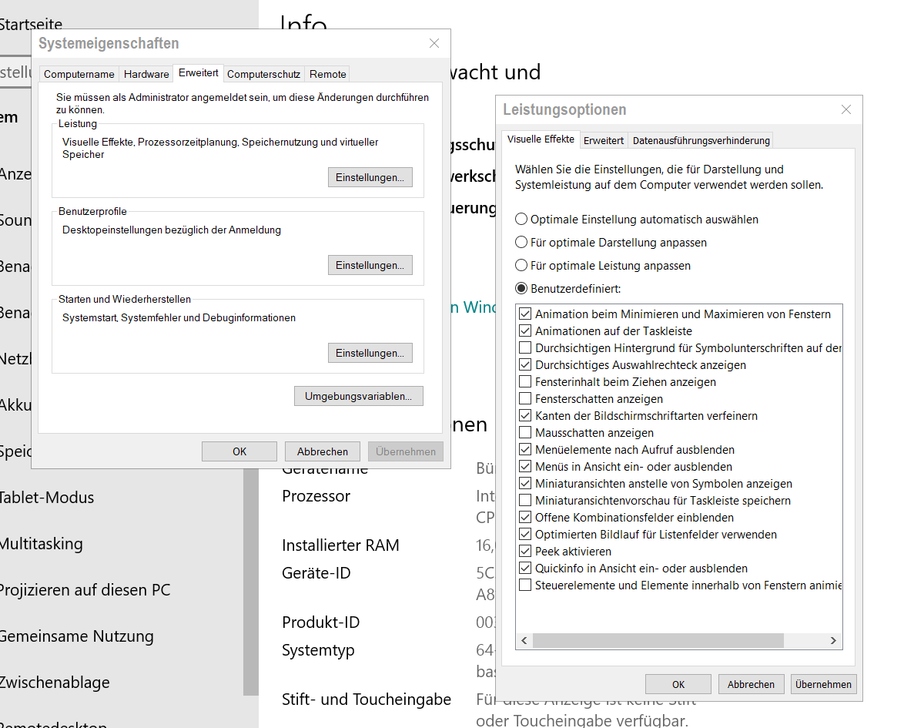Click the Systemtyp label

click(318, 650)
